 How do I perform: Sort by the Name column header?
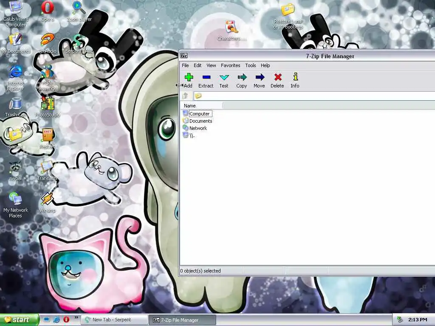(201, 106)
